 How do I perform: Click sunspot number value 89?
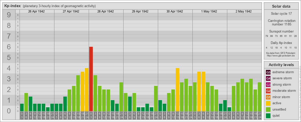pyautogui.click(x=272, y=36)
